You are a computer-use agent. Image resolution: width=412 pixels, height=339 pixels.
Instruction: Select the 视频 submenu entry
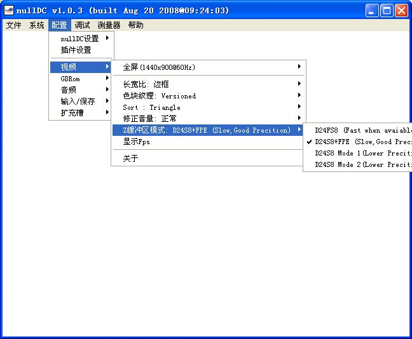[x=81, y=67]
